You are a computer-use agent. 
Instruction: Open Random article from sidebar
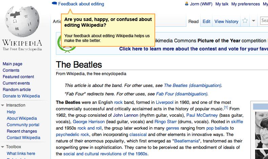[17, 90]
